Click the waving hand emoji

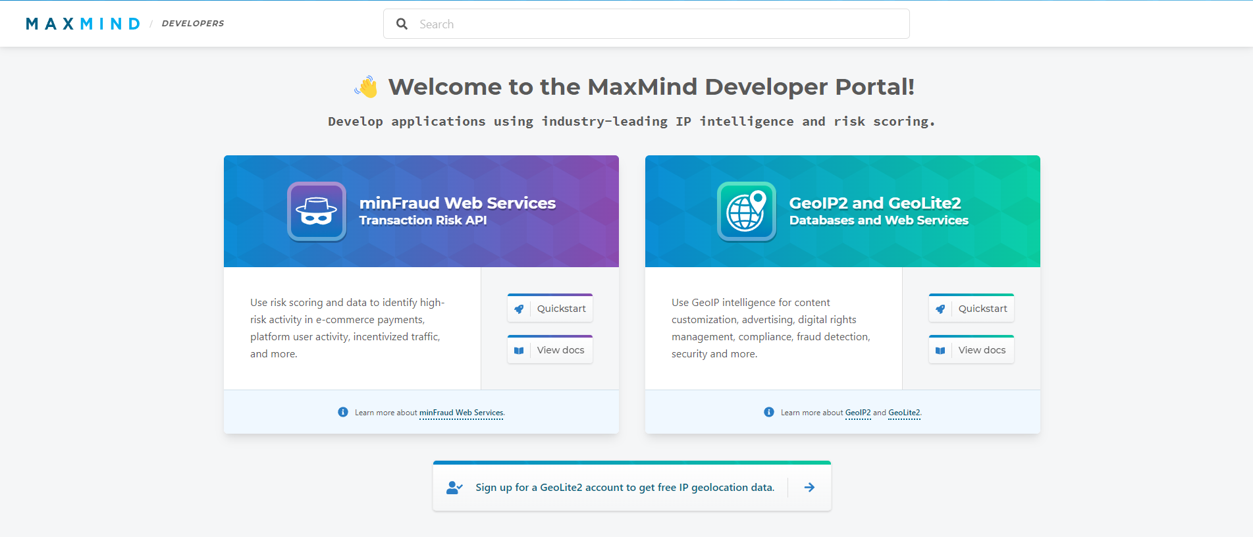(366, 87)
